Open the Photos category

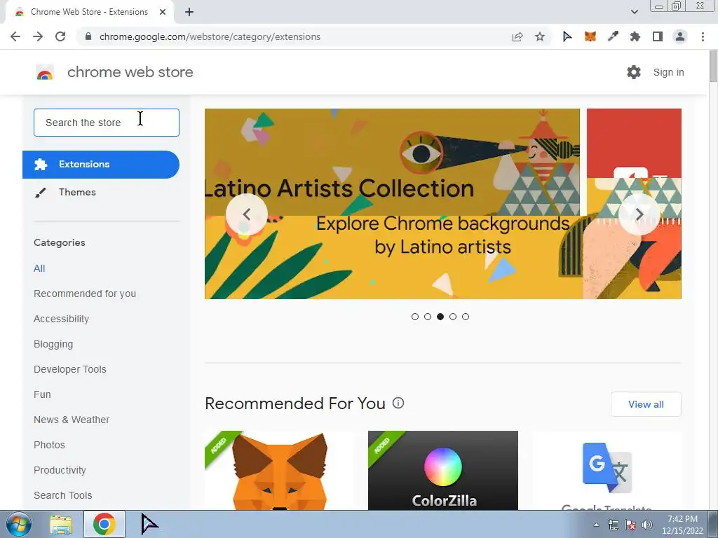[50, 445]
